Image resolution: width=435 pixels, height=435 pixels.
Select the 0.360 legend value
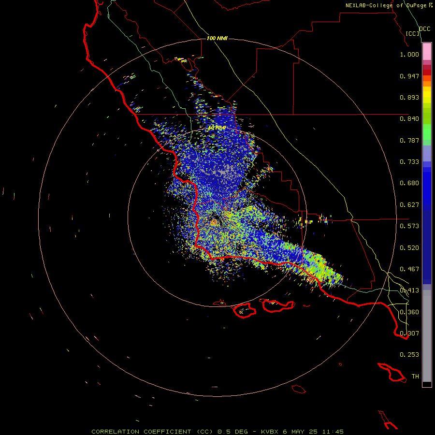coord(409,312)
